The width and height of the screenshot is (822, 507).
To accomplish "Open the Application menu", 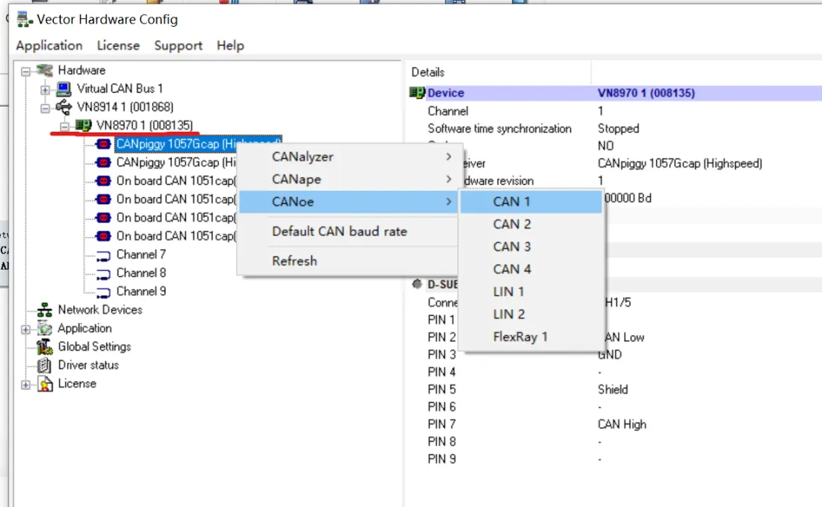I will coord(49,46).
